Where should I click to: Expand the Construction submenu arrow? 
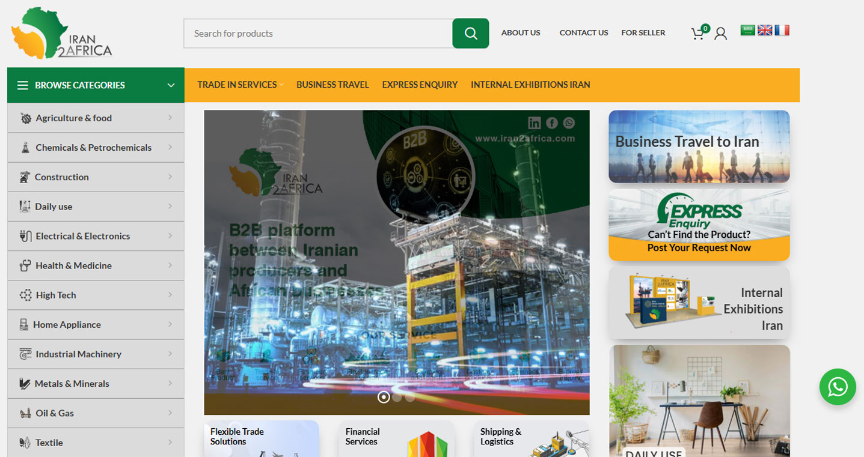171,177
